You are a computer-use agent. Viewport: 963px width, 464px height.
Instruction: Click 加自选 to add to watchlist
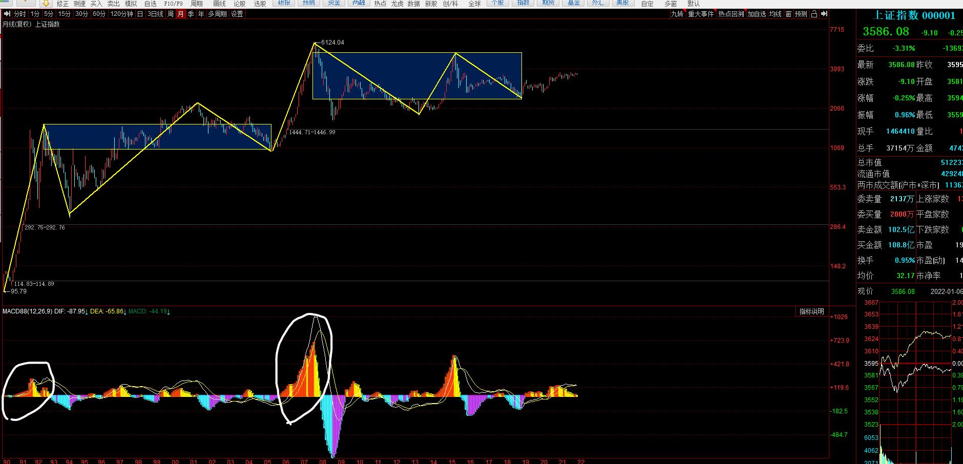pos(756,14)
